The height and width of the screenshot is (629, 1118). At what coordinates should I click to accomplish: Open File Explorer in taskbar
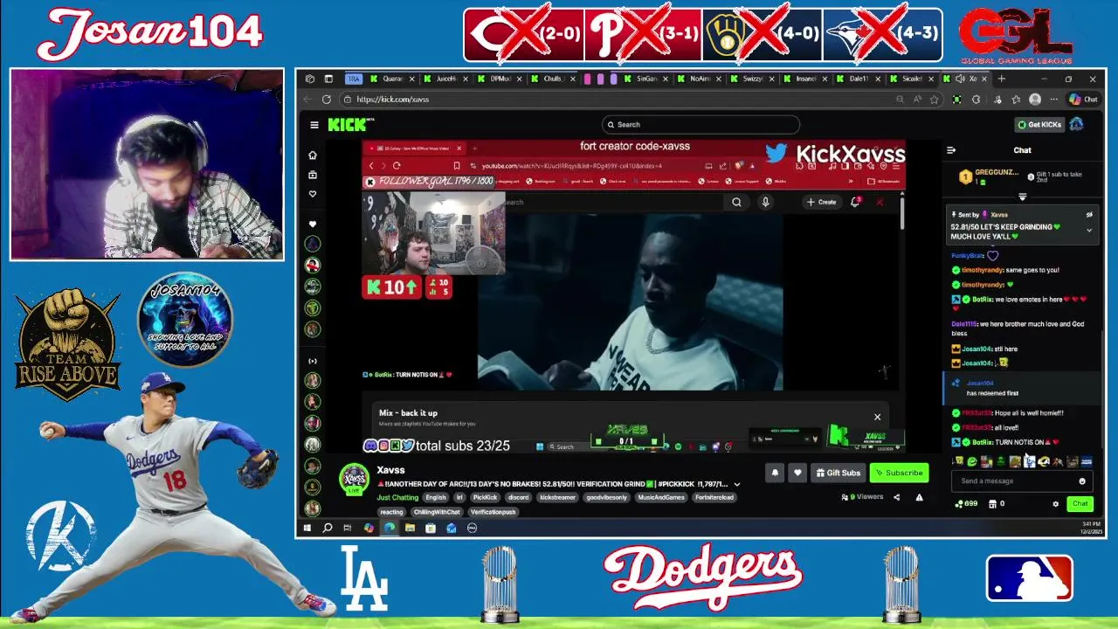tap(410, 528)
